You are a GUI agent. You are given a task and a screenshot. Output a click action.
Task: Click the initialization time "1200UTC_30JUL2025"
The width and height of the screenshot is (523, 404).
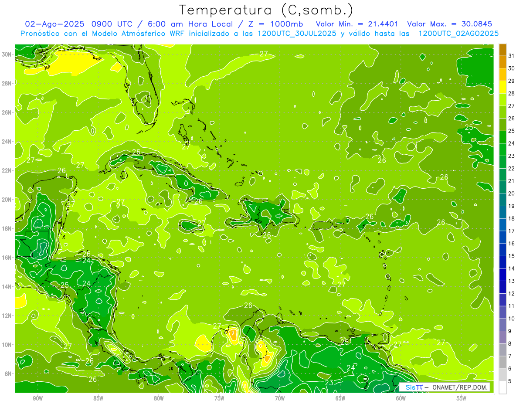tap(297, 34)
